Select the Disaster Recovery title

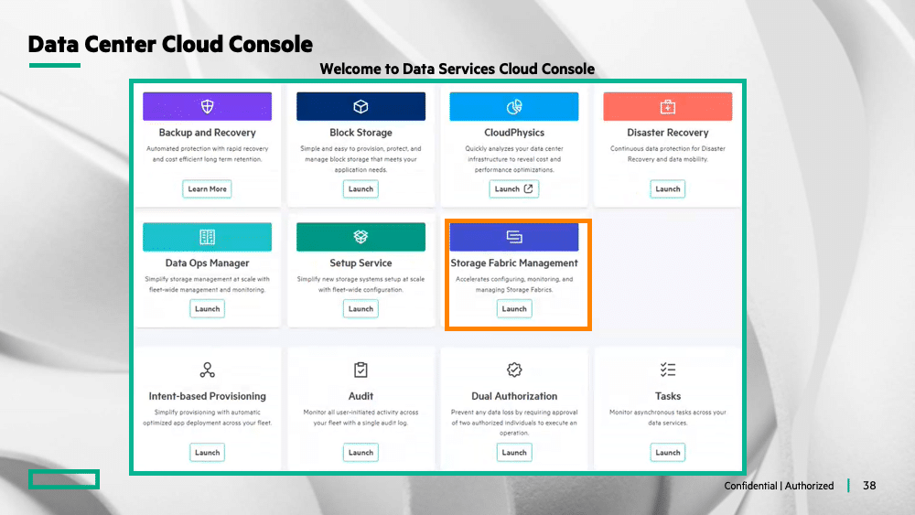tap(668, 133)
